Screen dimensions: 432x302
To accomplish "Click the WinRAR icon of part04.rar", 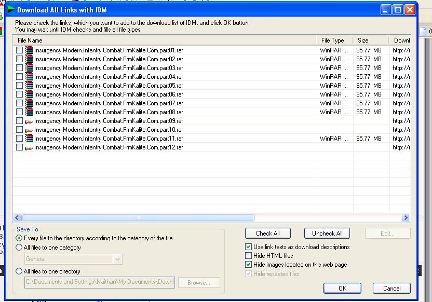I will [x=29, y=76].
